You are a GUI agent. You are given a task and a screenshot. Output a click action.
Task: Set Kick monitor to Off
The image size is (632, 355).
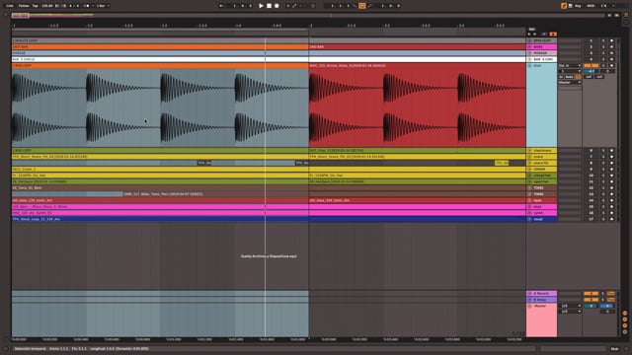(x=579, y=77)
